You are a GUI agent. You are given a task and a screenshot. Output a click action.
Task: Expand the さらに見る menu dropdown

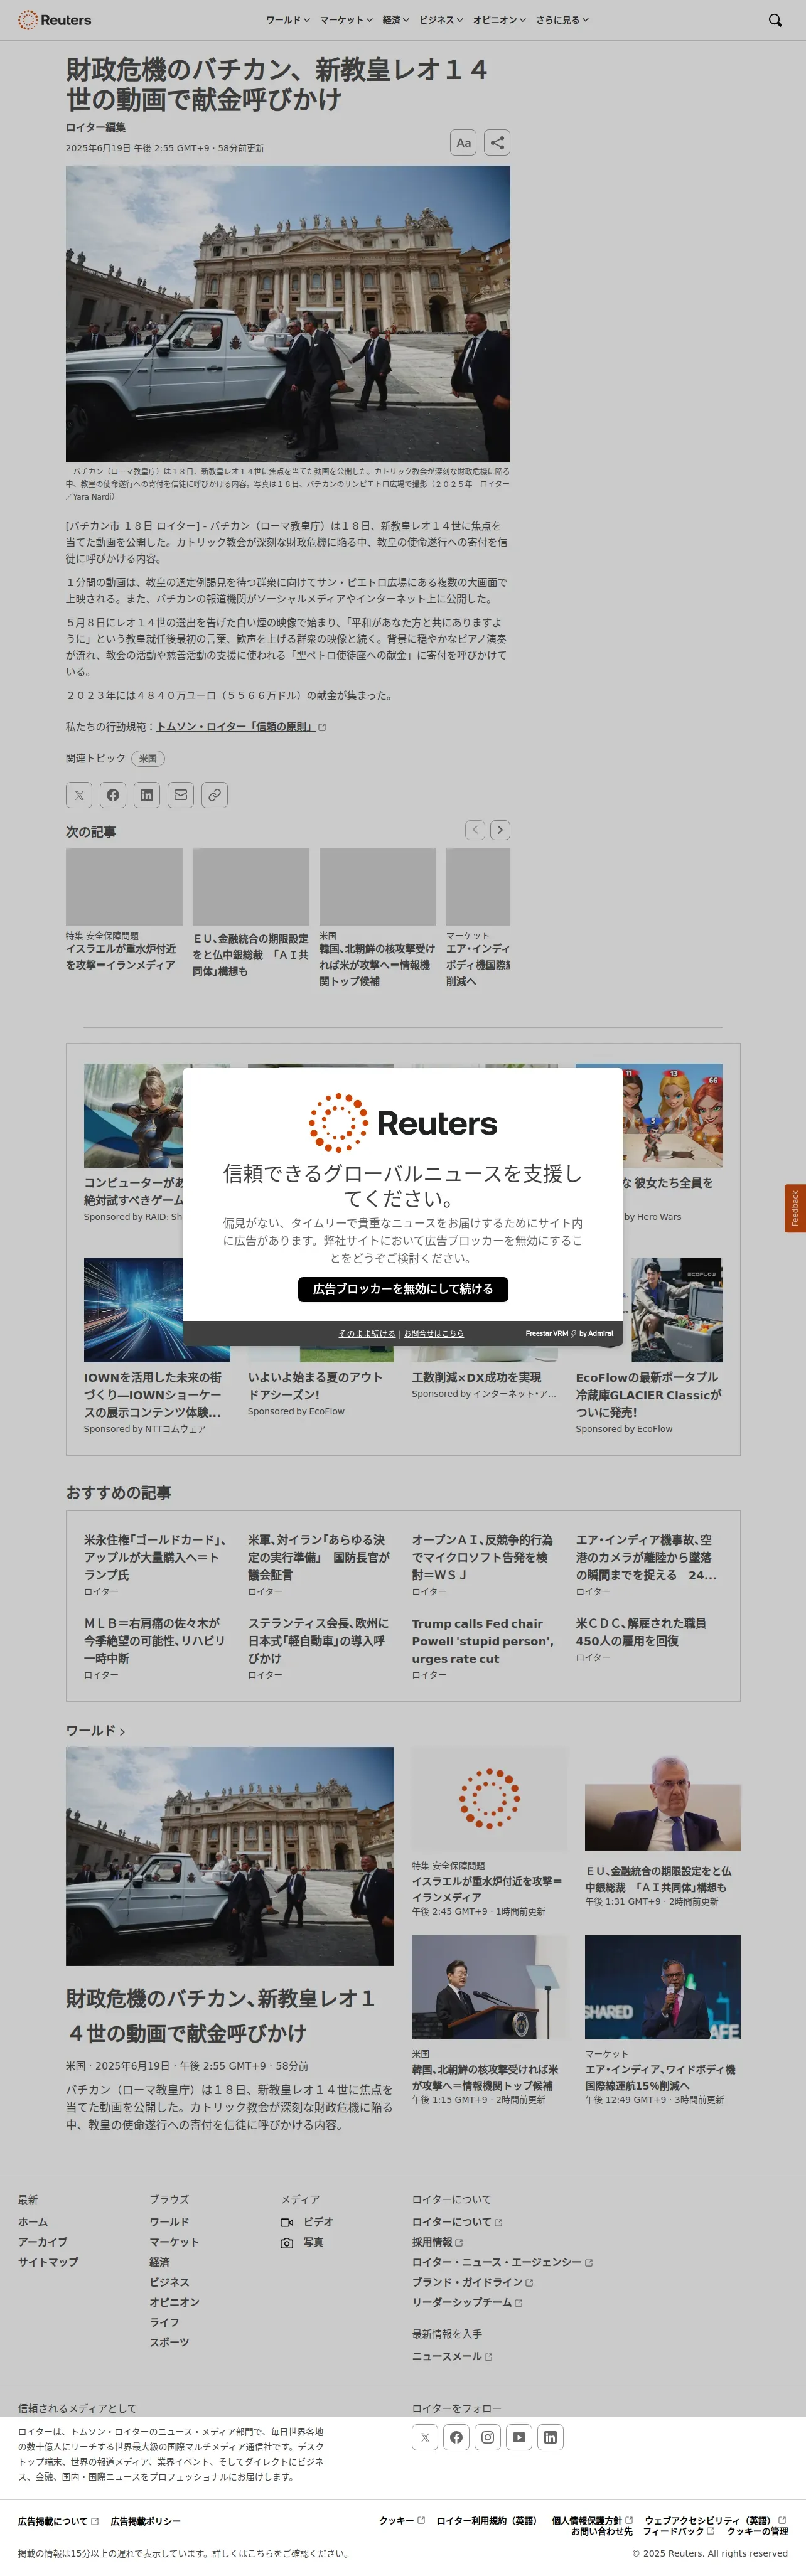pos(562,20)
